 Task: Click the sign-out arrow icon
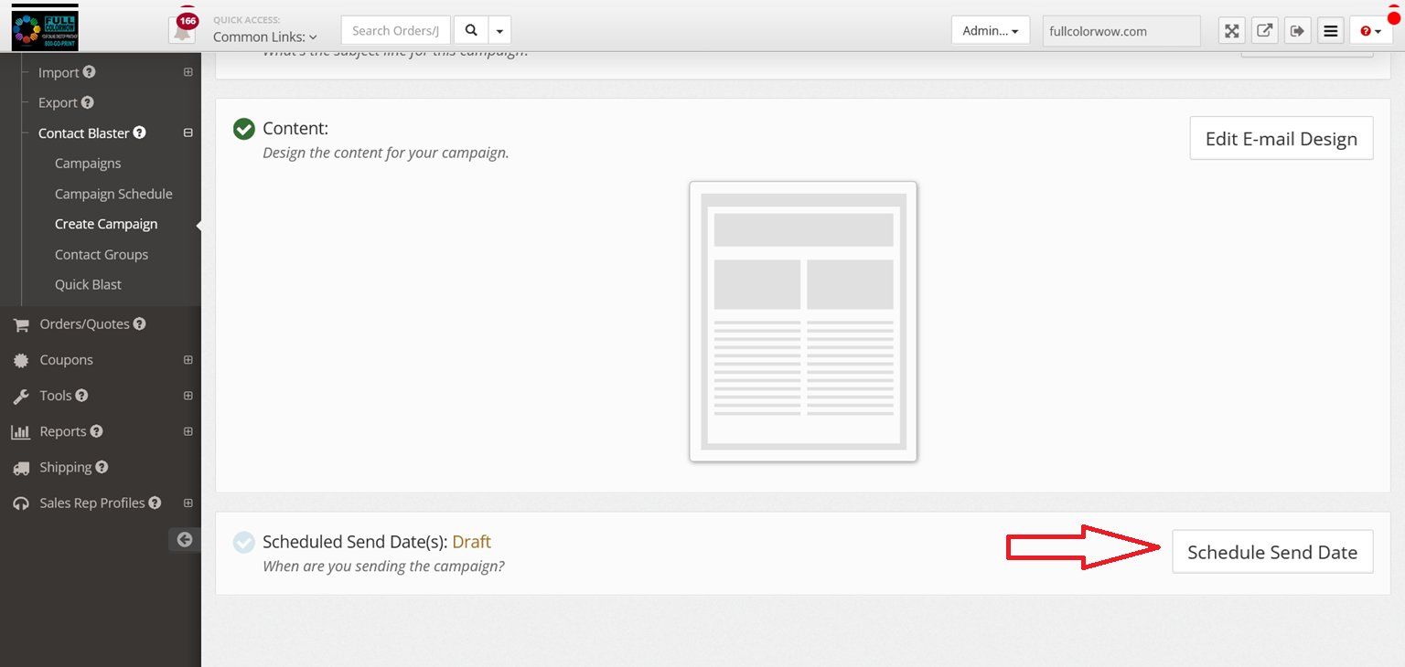coord(1297,31)
